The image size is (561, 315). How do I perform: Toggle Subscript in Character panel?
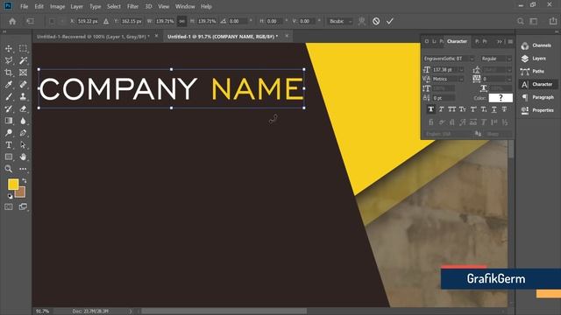point(484,109)
